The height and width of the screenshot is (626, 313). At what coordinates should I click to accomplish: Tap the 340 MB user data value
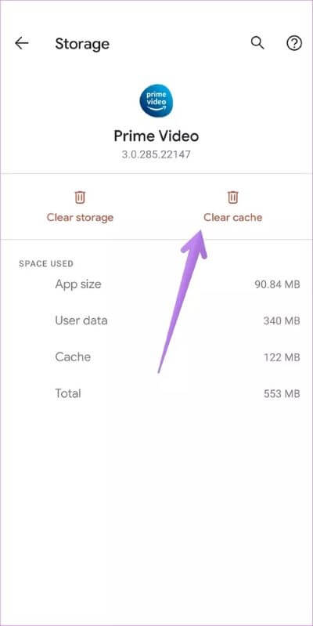point(282,321)
